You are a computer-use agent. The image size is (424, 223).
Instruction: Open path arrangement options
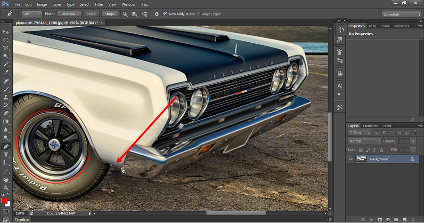coord(145,14)
